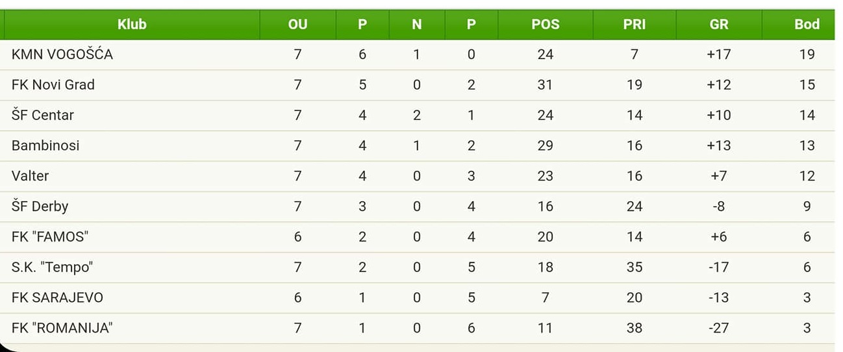Image resolution: width=843 pixels, height=352 pixels.
Task: Click the N column header
Action: (x=417, y=25)
